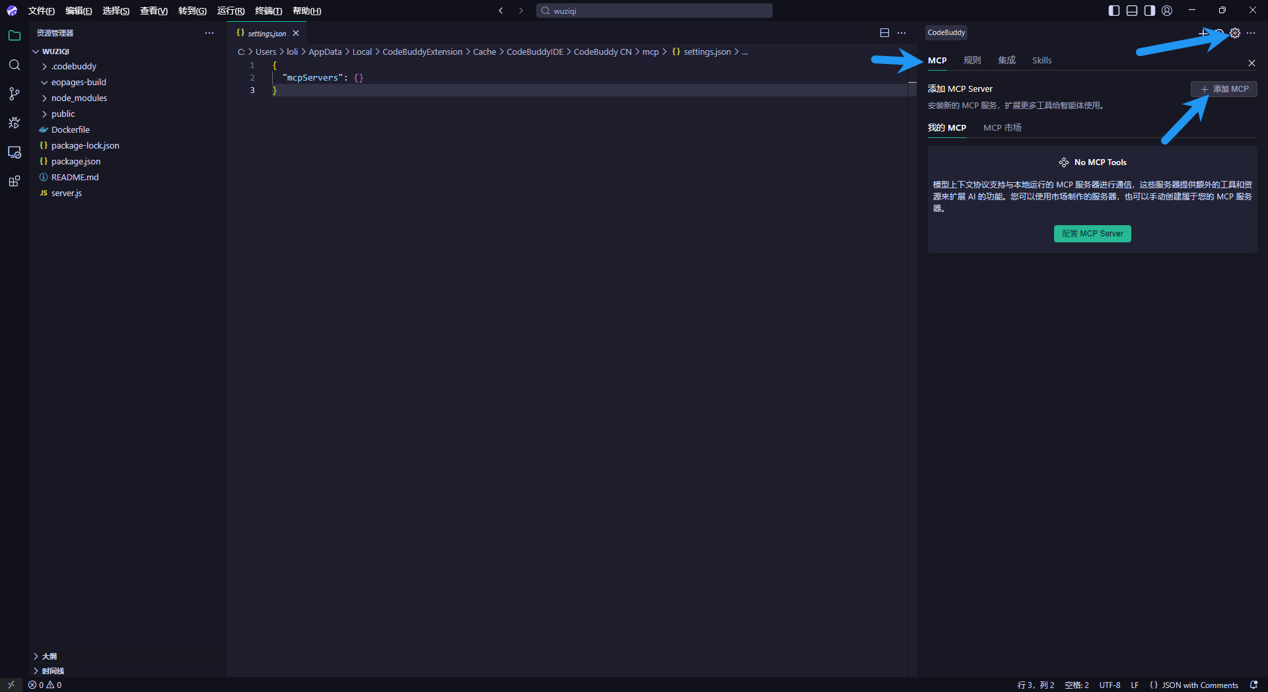Click the green 配置 MCP Server button
This screenshot has width=1268, height=692.
1092,234
